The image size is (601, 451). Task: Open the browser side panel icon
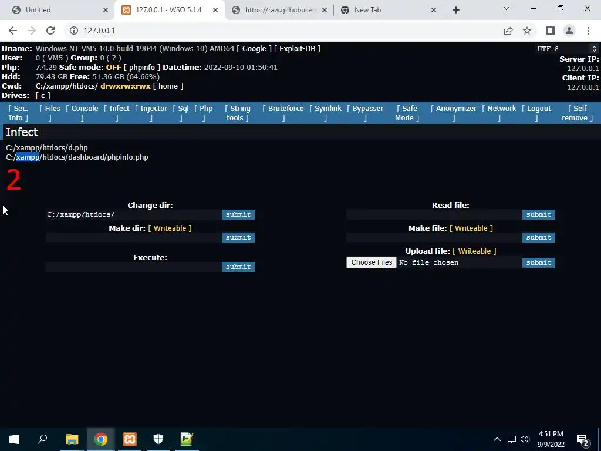pos(551,31)
